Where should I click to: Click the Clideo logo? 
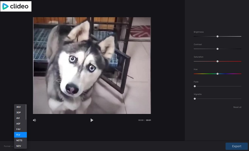pos(16,6)
